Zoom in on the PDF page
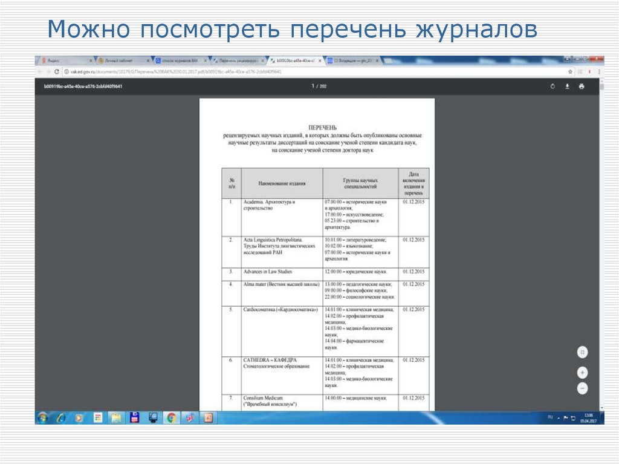The width and height of the screenshot is (619, 464). pos(582,372)
